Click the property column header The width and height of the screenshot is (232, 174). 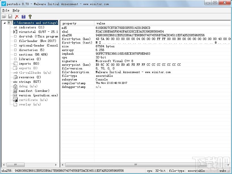(x=77, y=23)
